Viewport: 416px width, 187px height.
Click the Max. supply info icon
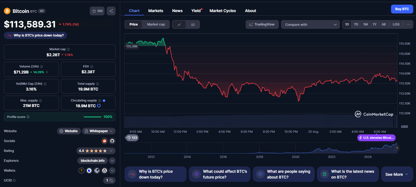(40, 101)
